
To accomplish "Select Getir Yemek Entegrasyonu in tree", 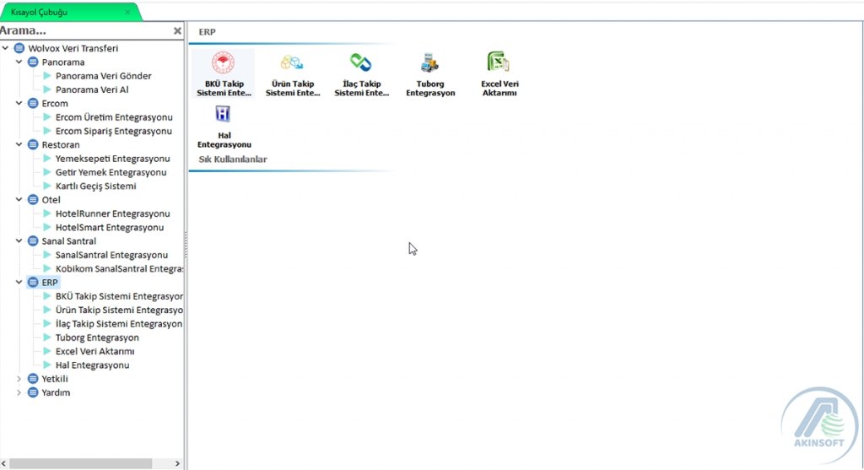I will (x=111, y=172).
